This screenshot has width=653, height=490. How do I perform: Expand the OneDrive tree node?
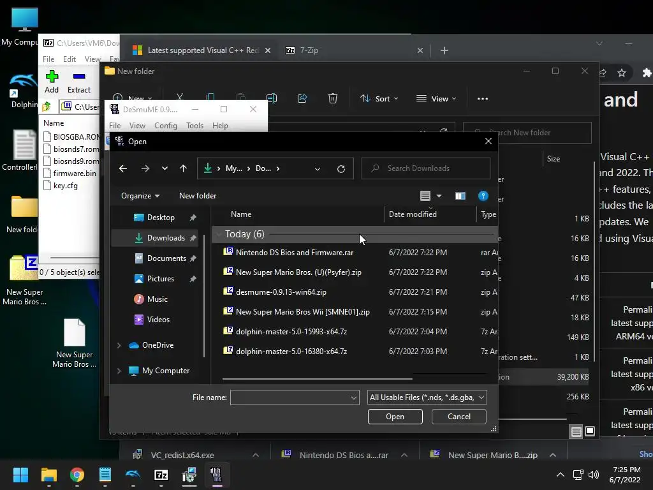(x=119, y=345)
